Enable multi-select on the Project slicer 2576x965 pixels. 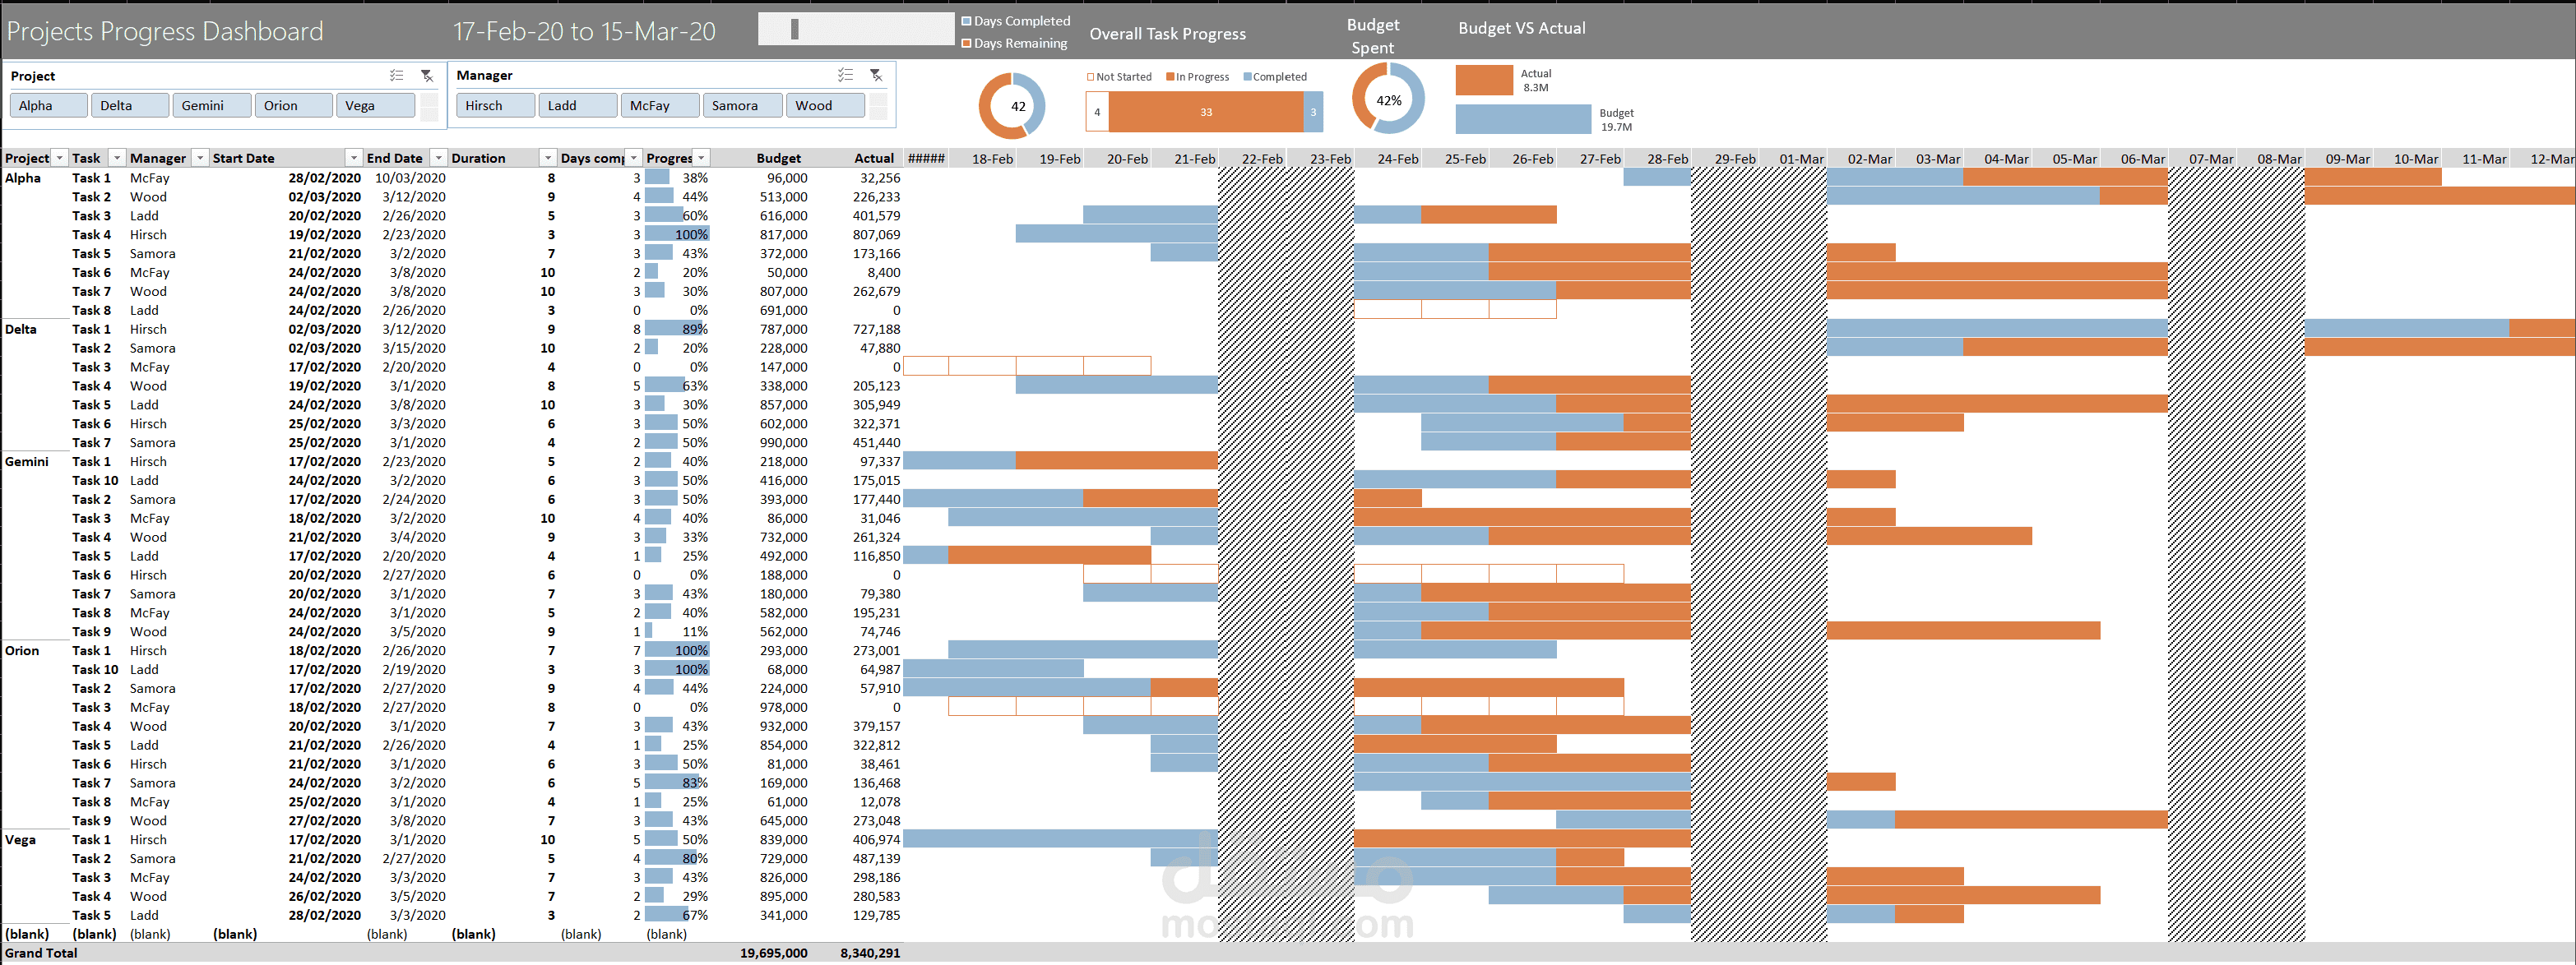[396, 75]
